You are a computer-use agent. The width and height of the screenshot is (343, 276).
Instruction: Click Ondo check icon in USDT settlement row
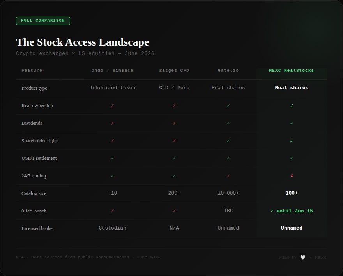(112, 158)
